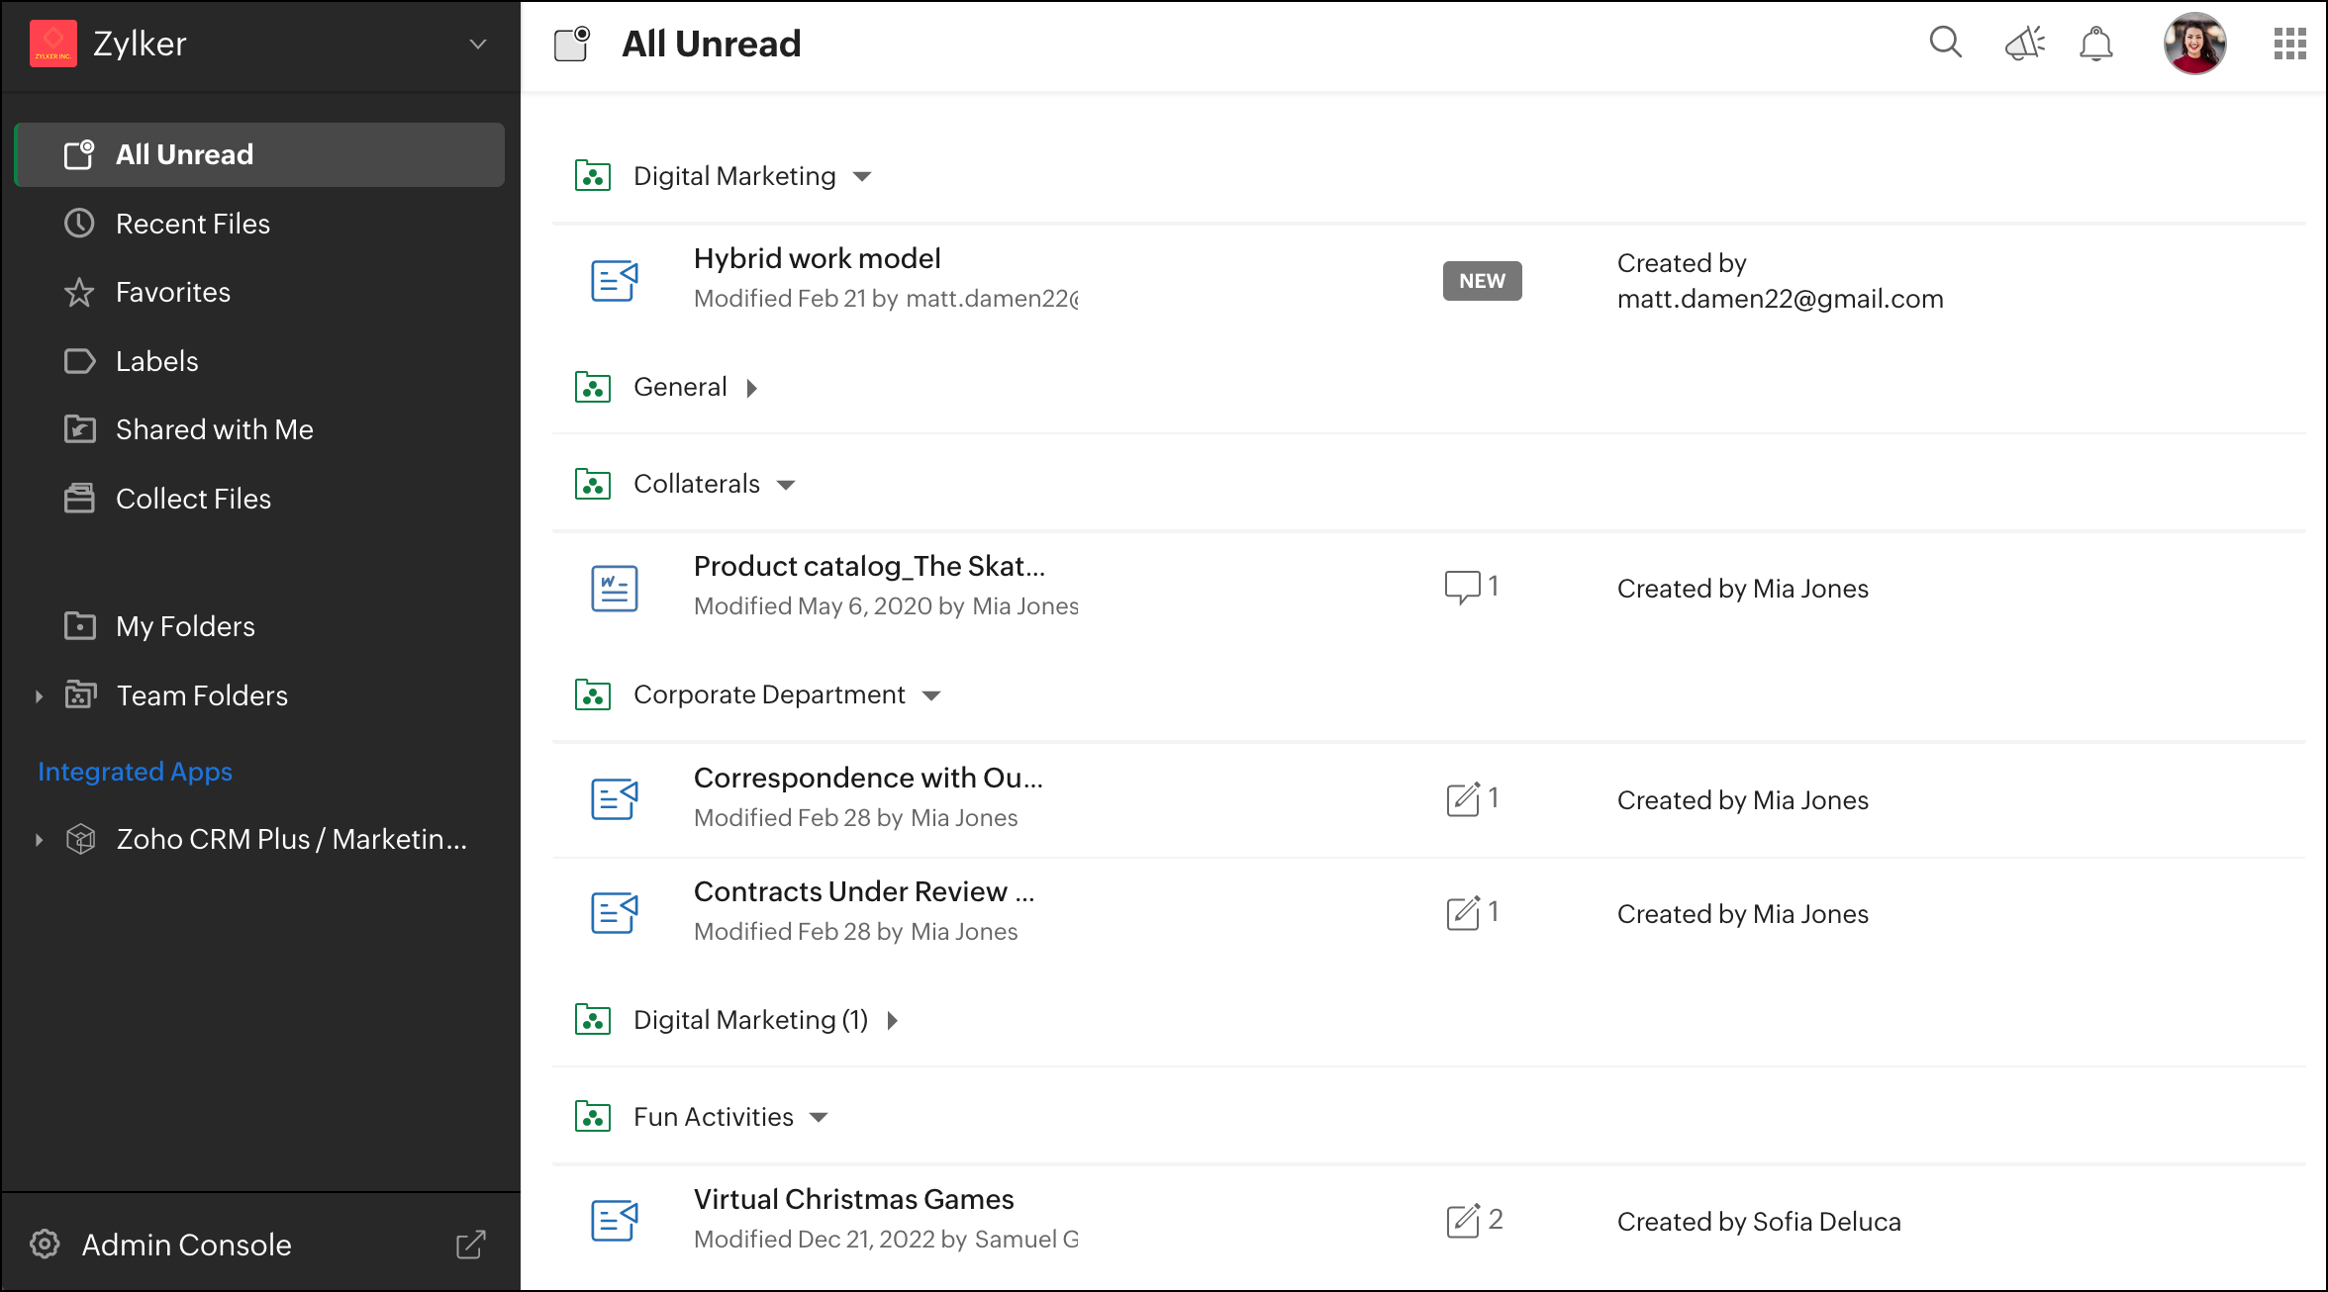This screenshot has height=1292, width=2328.
Task: Expand Digital Marketing (1) group
Action: pos(893,1021)
